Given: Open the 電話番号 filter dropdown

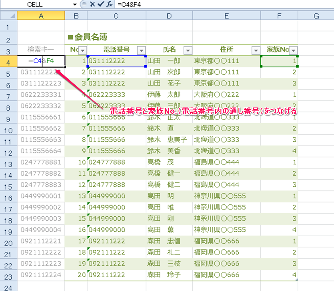Looking at the screenshot, I should (x=141, y=50).
